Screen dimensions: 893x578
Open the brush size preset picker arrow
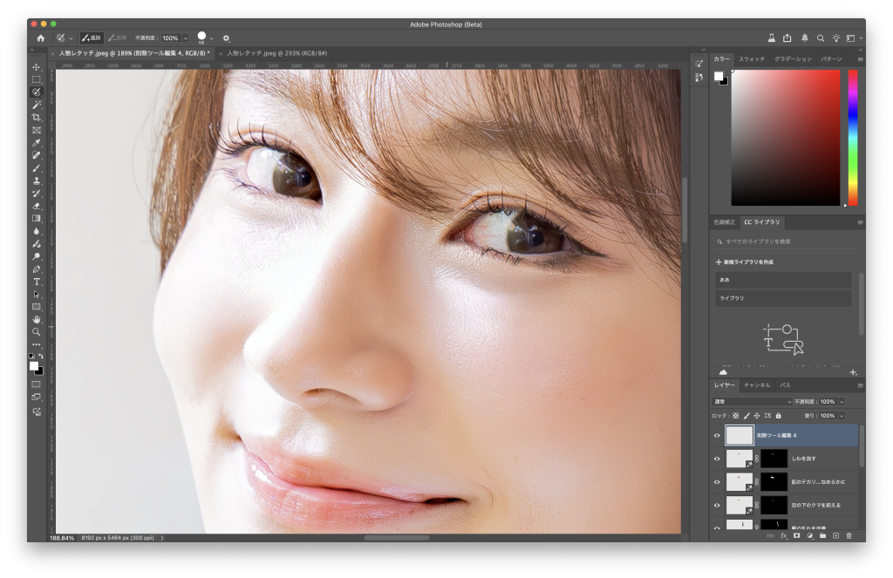pos(212,38)
